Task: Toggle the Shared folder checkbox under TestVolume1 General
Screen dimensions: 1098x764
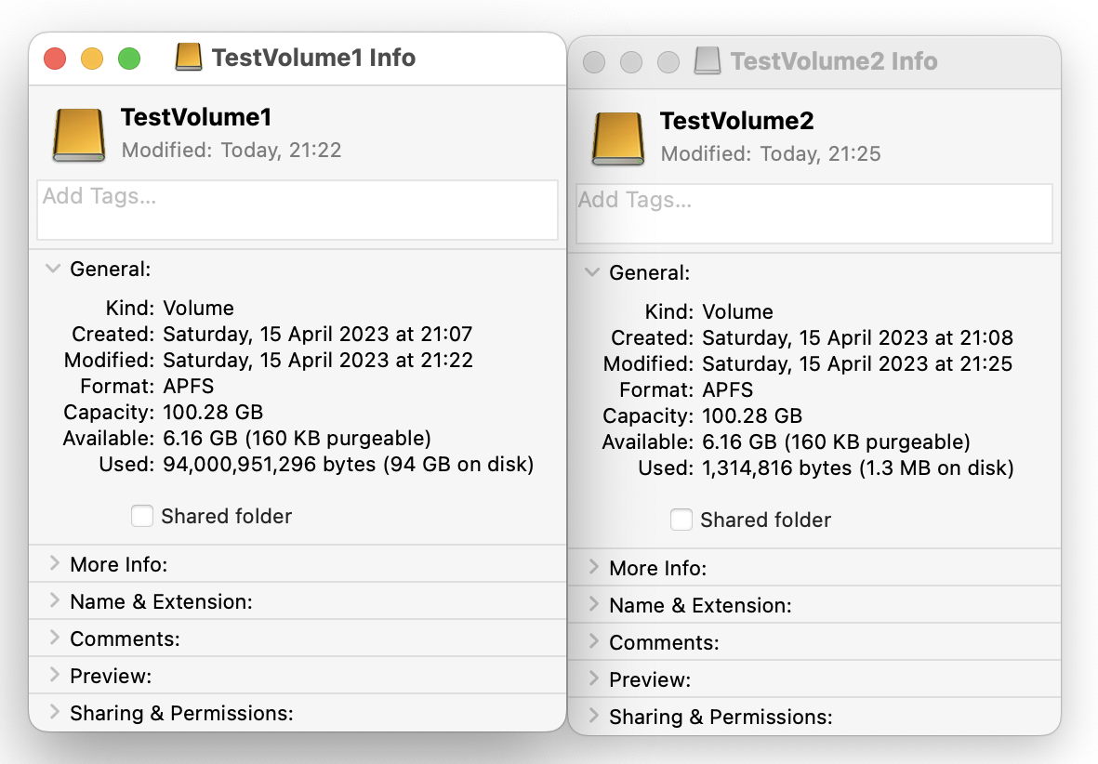Action: click(x=141, y=516)
